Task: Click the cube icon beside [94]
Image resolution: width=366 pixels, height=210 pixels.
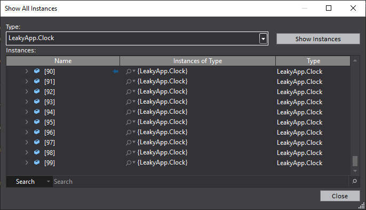Action: click(x=37, y=112)
